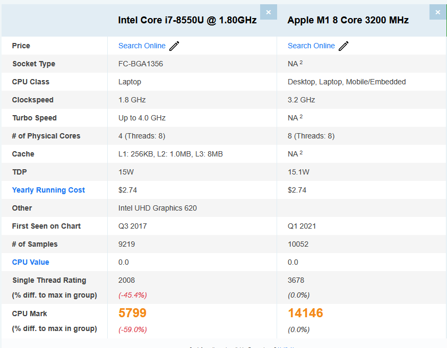Image resolution: width=447 pixels, height=348 pixels.
Task: Open the Yearly Running Cost link
Action: [x=48, y=190]
